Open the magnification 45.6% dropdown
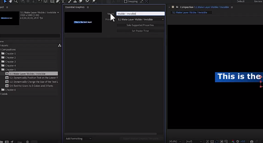 pyautogui.click(x=175, y=141)
